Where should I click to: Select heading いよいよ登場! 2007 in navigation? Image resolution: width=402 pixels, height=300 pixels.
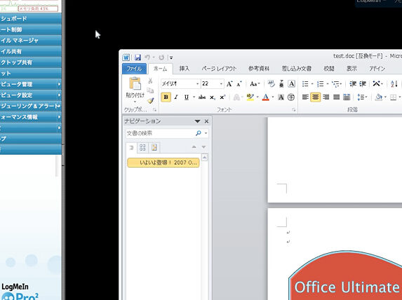pyautogui.click(x=163, y=163)
